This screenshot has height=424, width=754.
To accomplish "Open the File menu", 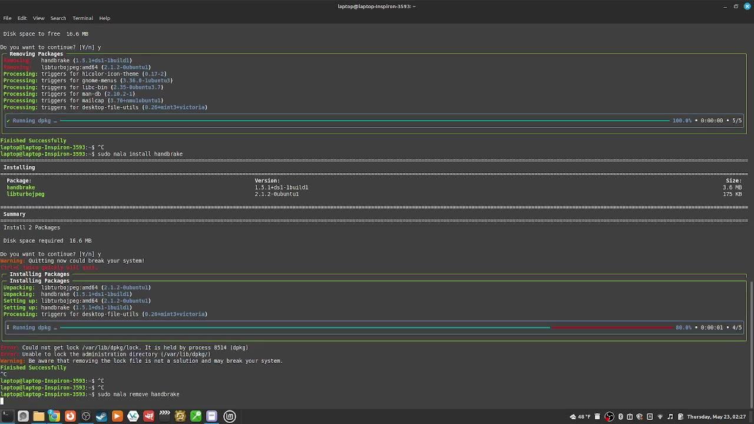I will click(x=7, y=18).
